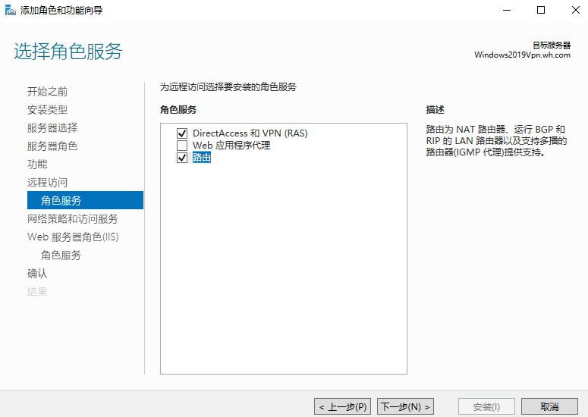Minimize the wizard window
Viewport: 588px width, 417px height.
click(x=506, y=11)
